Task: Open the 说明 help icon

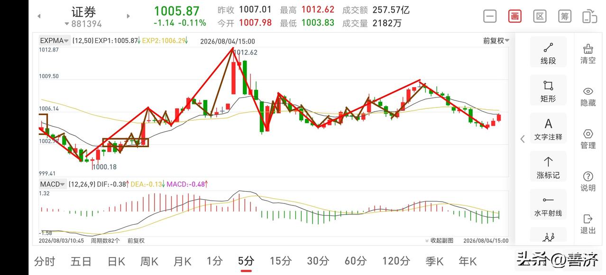Action: pyautogui.click(x=588, y=182)
